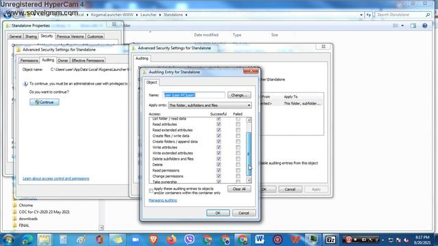Click the Continue button with shield icon
438x246 pixels.
pos(44,102)
